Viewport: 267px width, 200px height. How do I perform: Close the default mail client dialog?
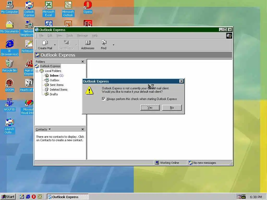point(181,81)
